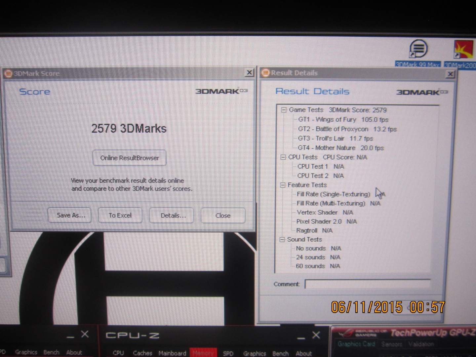
Task: Switch to Caches tab in CPU-Z
Action: click(x=142, y=353)
